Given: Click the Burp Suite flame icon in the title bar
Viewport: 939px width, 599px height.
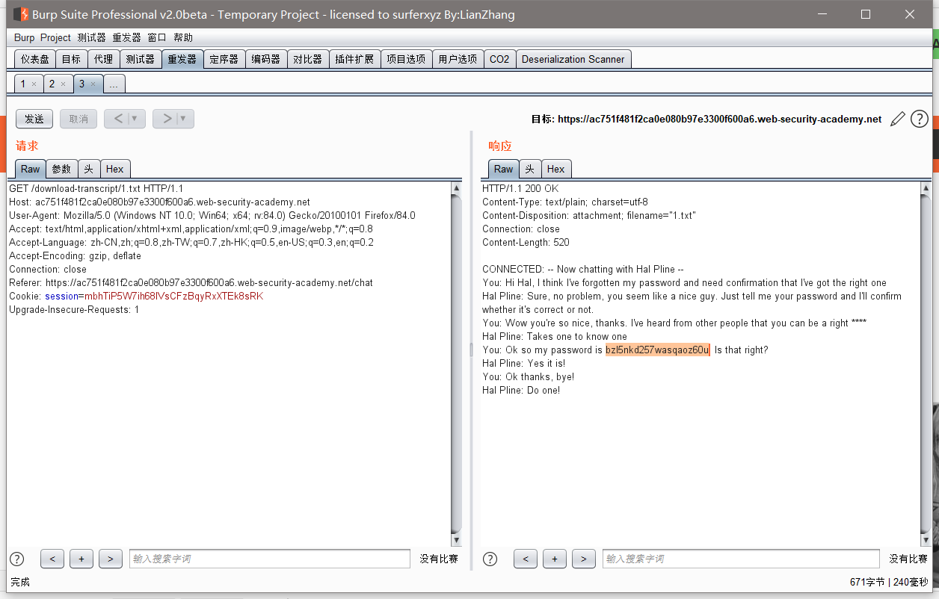Looking at the screenshot, I should point(22,13).
